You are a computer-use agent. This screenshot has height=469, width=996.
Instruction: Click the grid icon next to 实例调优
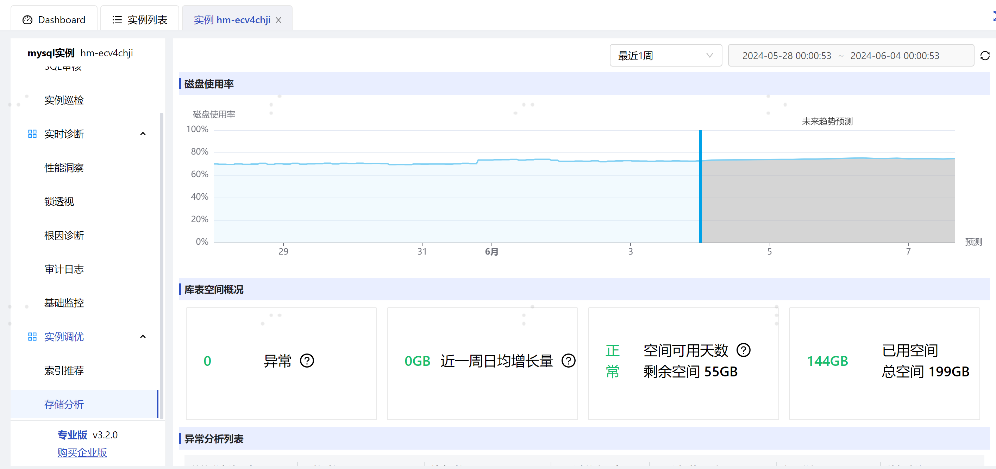coord(32,336)
